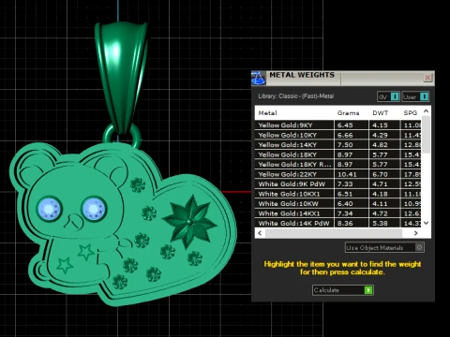Click the Metal column header
The image size is (450, 337).
coord(267,113)
